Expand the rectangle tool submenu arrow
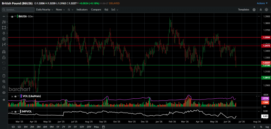 (x=7, y=27)
